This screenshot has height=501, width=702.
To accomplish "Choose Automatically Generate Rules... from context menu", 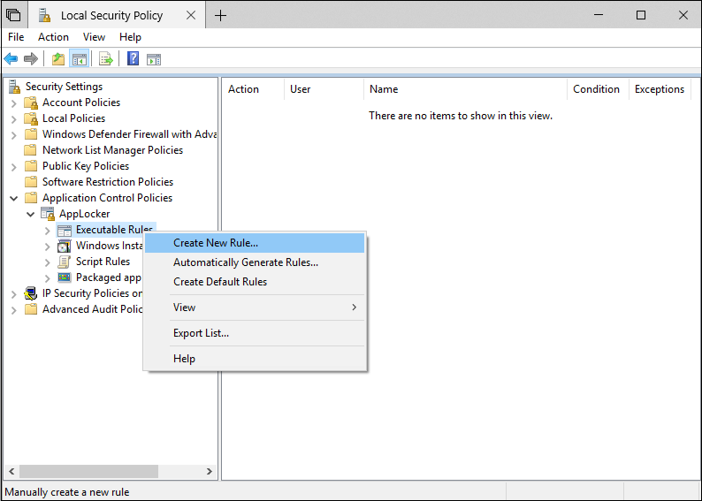I will pos(245,262).
